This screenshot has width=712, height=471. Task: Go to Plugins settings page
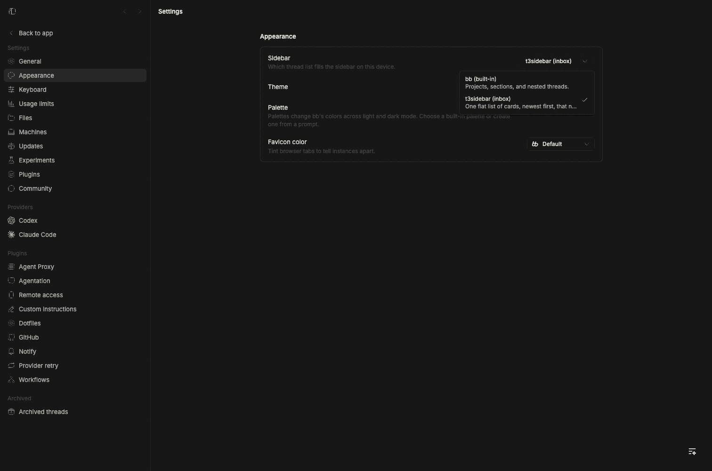75,174
